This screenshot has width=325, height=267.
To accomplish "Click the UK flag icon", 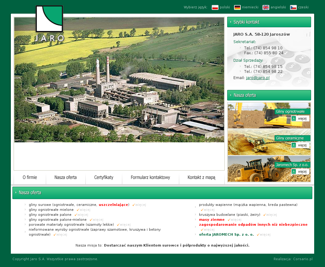I will coord(266,7).
